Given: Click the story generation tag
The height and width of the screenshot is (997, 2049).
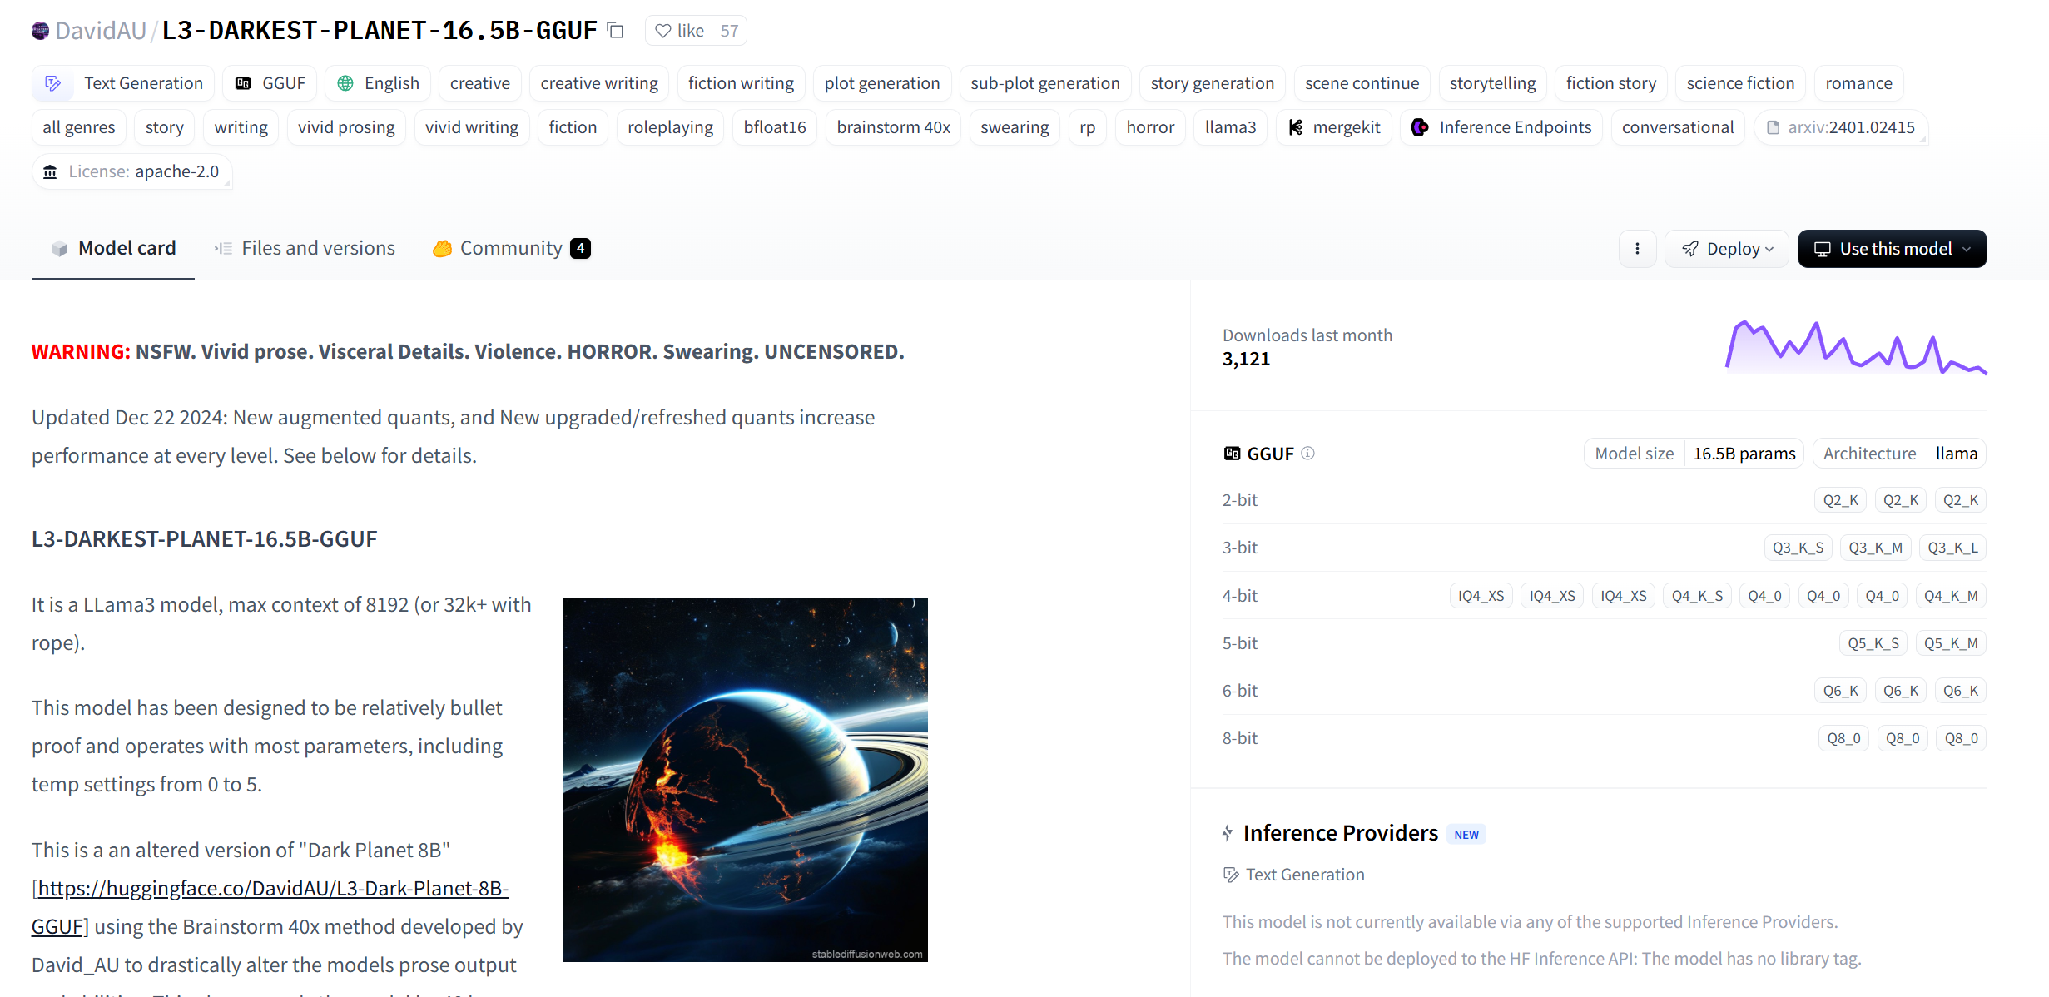Looking at the screenshot, I should point(1212,83).
